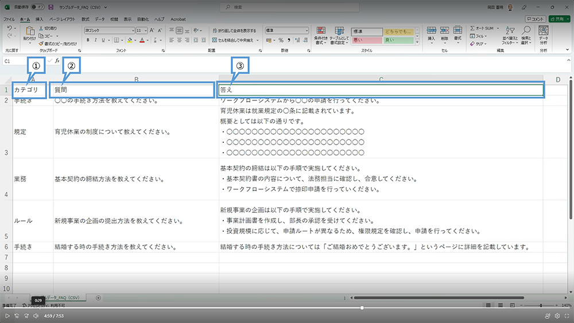Image resolution: width=574 pixels, height=323 pixels.
Task: Click the Paste (貼り付け) clipboard icon
Action: coord(29,31)
